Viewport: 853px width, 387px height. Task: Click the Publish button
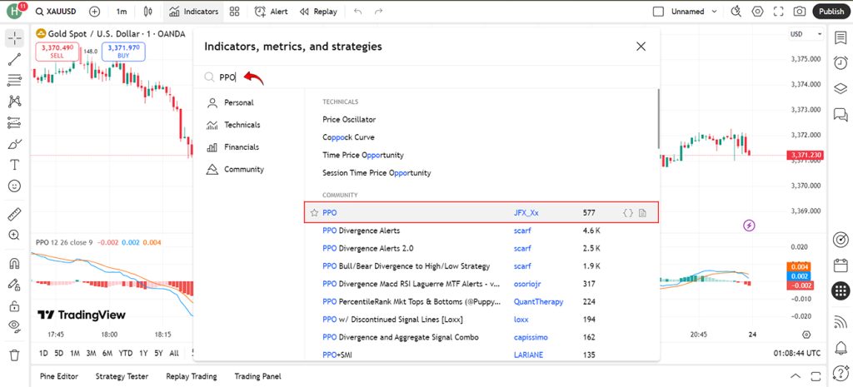(x=831, y=12)
